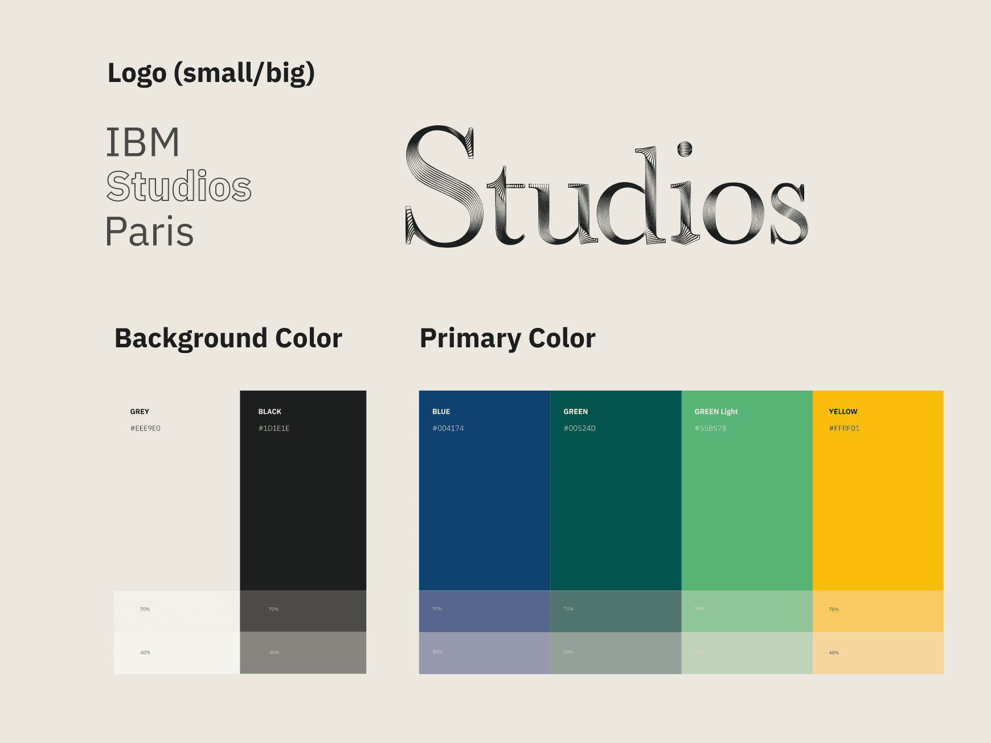This screenshot has width=991, height=743.
Task: Click the "BLACK" color name label
Action: click(x=270, y=412)
